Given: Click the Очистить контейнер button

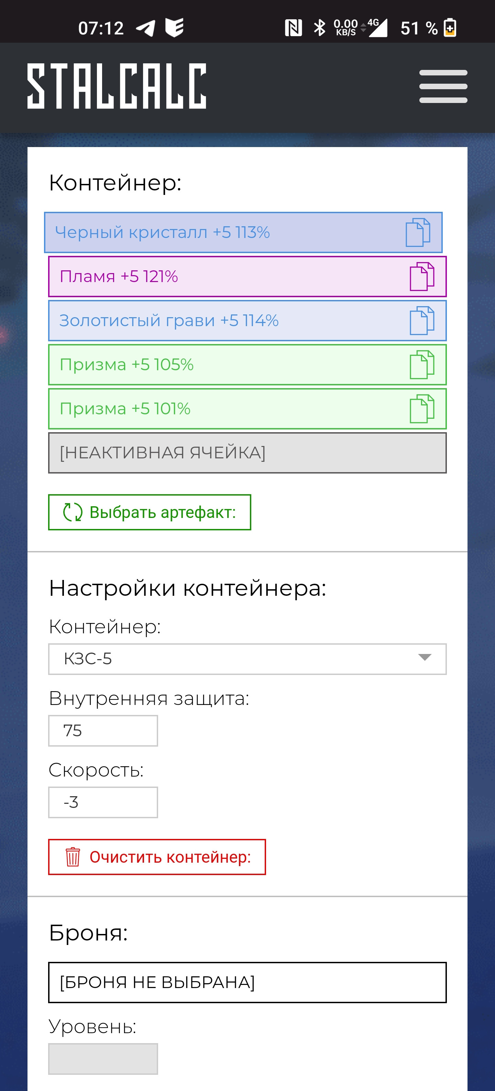Looking at the screenshot, I should click(x=157, y=857).
